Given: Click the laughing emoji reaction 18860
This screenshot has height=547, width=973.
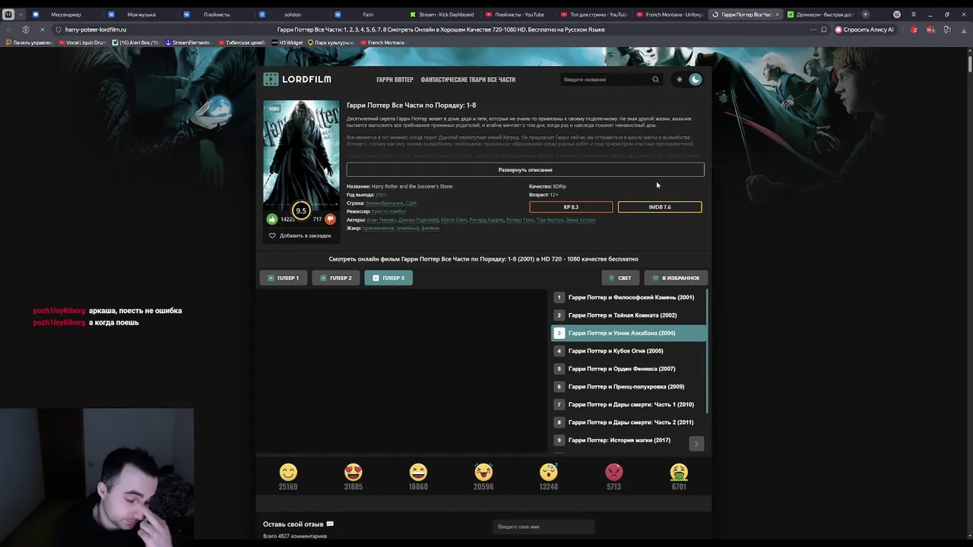Looking at the screenshot, I should 418,473.
